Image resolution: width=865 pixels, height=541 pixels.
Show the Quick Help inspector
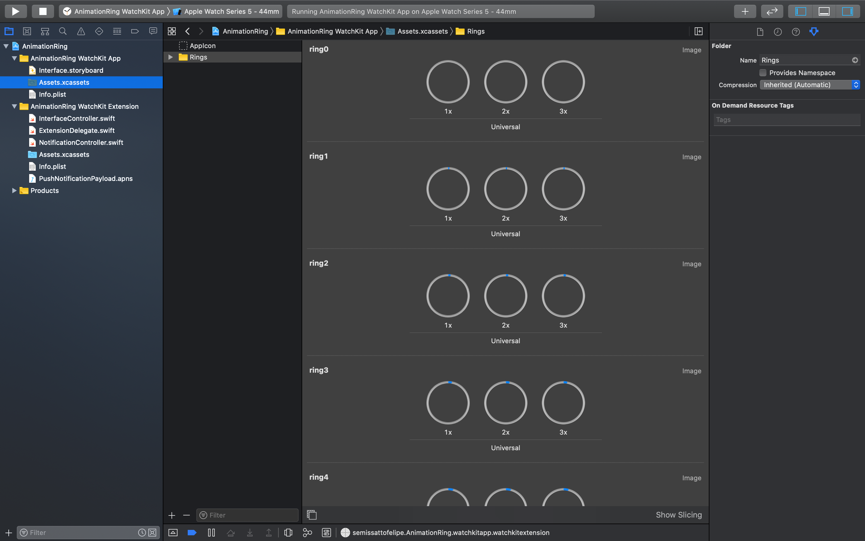[x=796, y=32]
